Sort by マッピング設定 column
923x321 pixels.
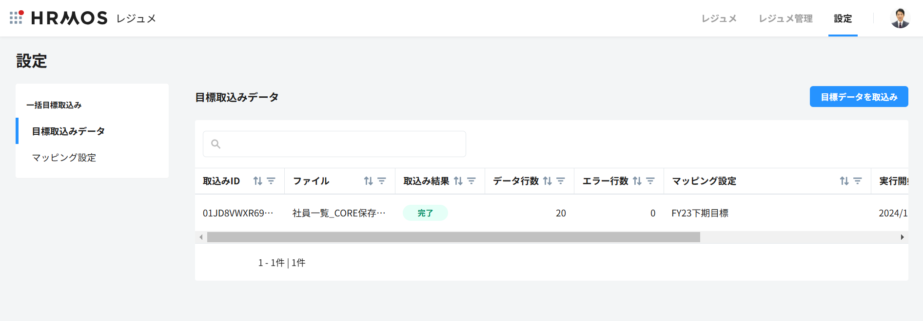(844, 181)
